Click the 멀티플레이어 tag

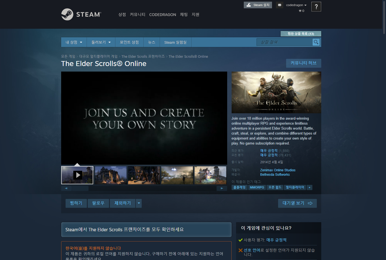pyautogui.click(x=295, y=187)
